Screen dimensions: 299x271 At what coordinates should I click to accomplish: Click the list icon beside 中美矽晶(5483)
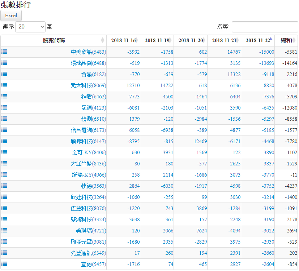pos(4,52)
